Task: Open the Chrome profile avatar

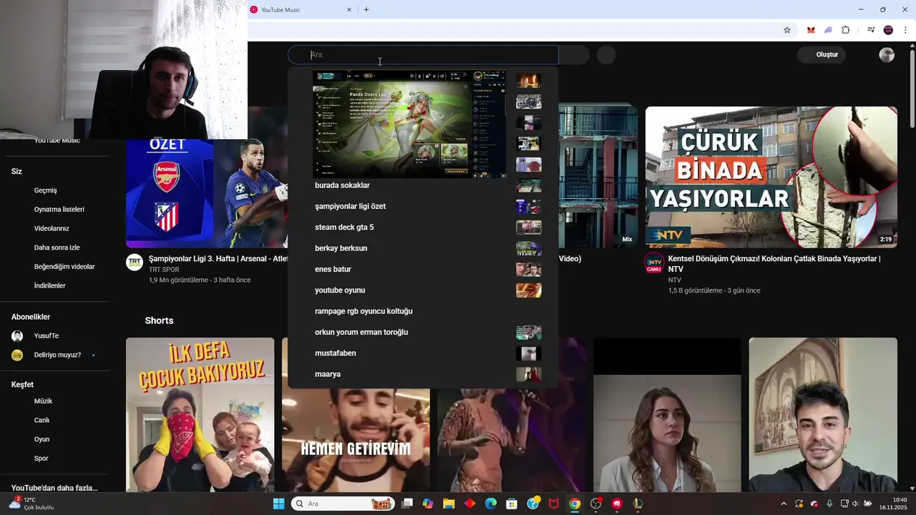Action: point(888,30)
